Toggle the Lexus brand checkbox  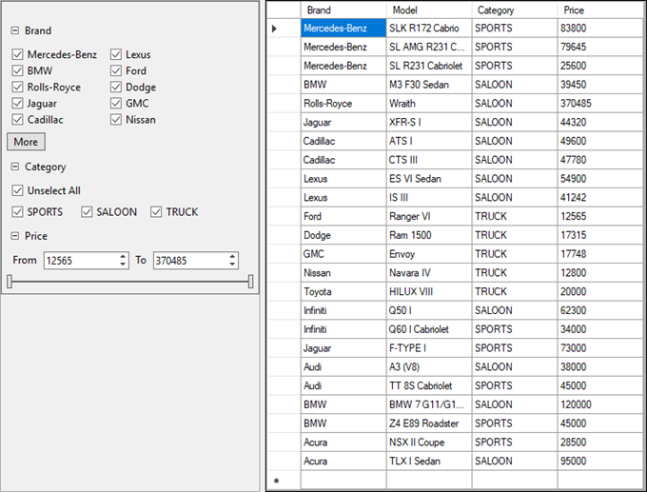116,54
